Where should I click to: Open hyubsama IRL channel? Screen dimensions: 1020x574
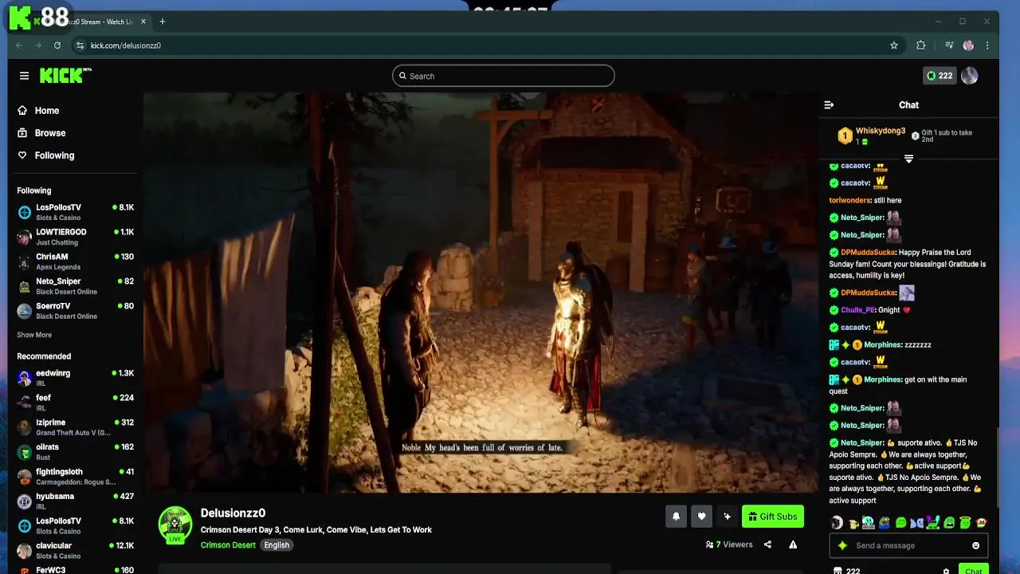click(75, 501)
